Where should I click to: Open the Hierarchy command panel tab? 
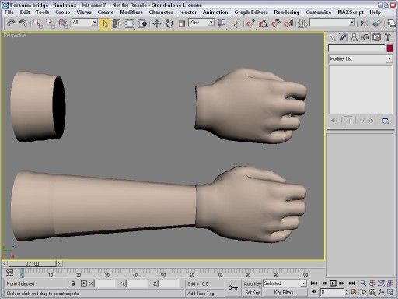(354, 37)
